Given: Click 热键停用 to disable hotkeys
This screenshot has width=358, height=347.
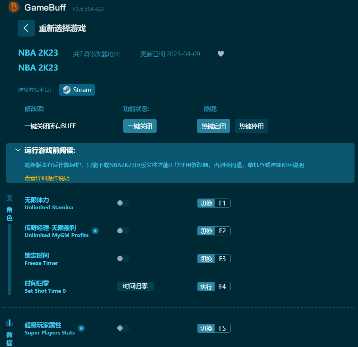Looking at the screenshot, I should click(x=251, y=126).
